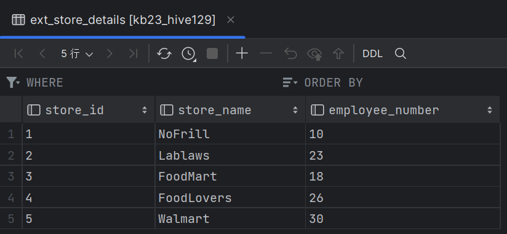Sort by employee_number using sort arrows

[x=490, y=110]
